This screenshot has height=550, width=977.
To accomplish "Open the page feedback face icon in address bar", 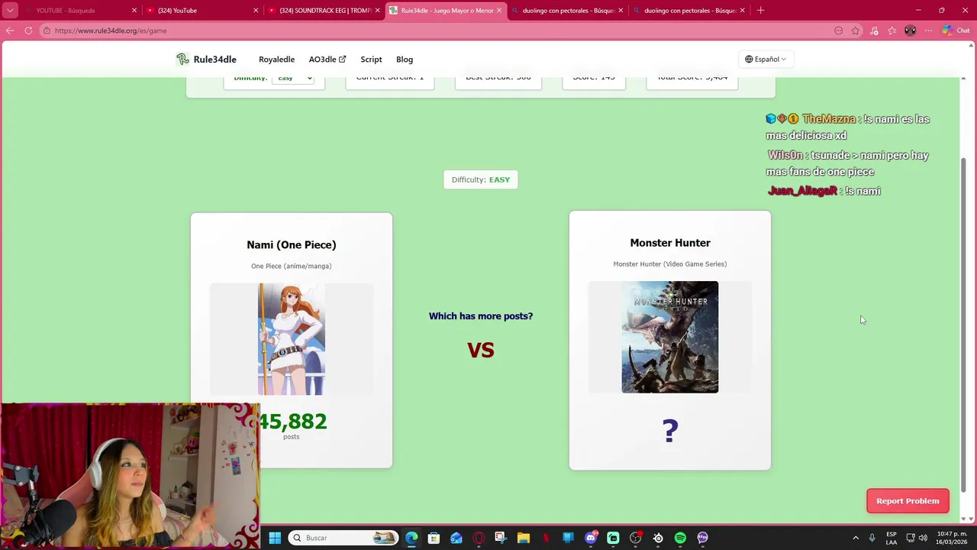I will tap(838, 31).
